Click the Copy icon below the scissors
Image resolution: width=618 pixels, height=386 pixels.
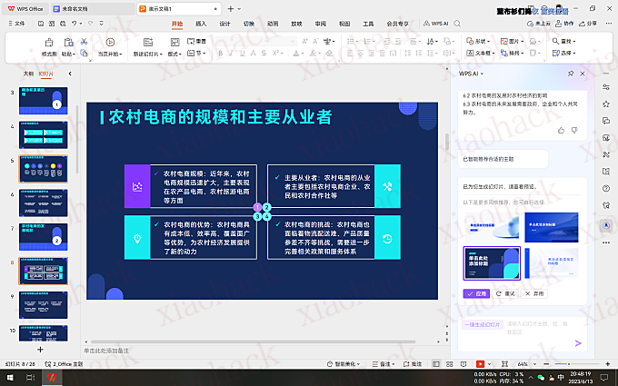[x=84, y=53]
